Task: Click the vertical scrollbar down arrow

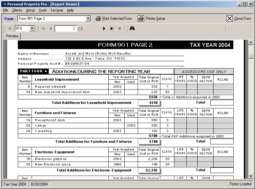Action: pyautogui.click(x=251, y=176)
